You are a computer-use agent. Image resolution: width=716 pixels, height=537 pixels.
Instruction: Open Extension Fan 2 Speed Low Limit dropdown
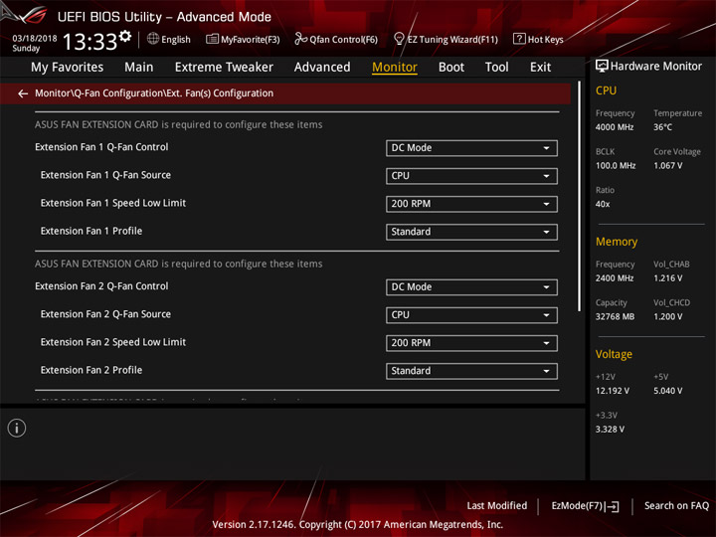point(471,343)
